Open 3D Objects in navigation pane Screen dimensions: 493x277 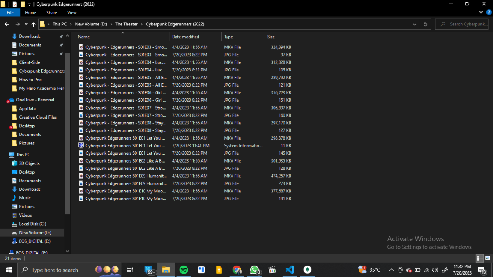pyautogui.click(x=29, y=163)
